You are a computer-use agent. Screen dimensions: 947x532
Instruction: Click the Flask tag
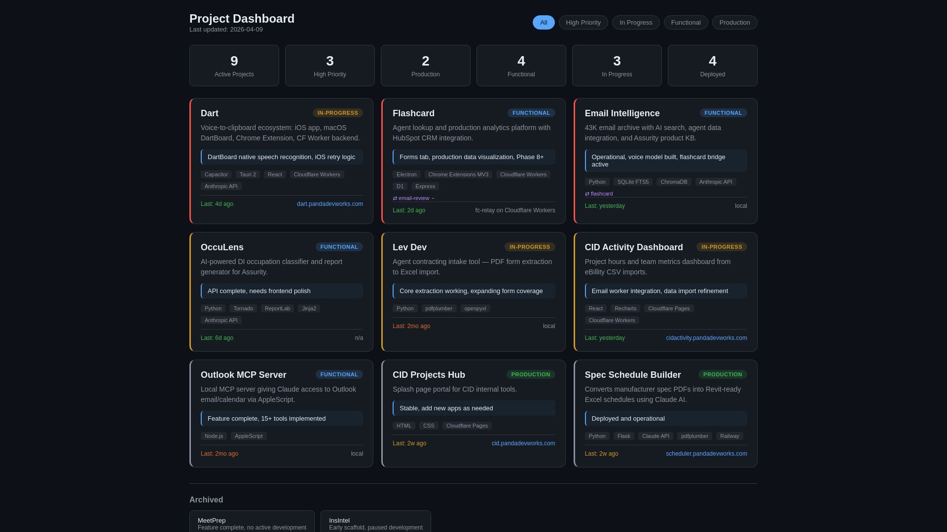[624, 436]
